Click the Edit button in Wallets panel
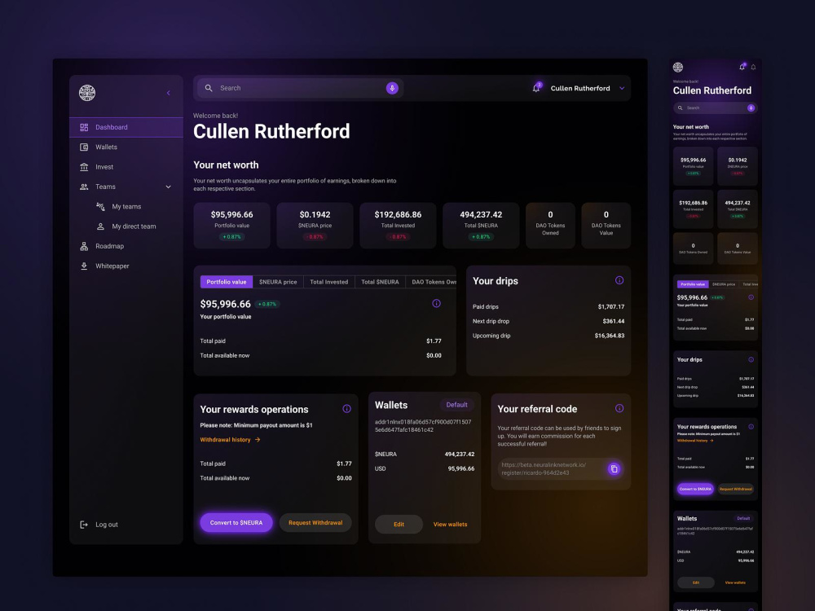815x611 pixels. tap(399, 524)
